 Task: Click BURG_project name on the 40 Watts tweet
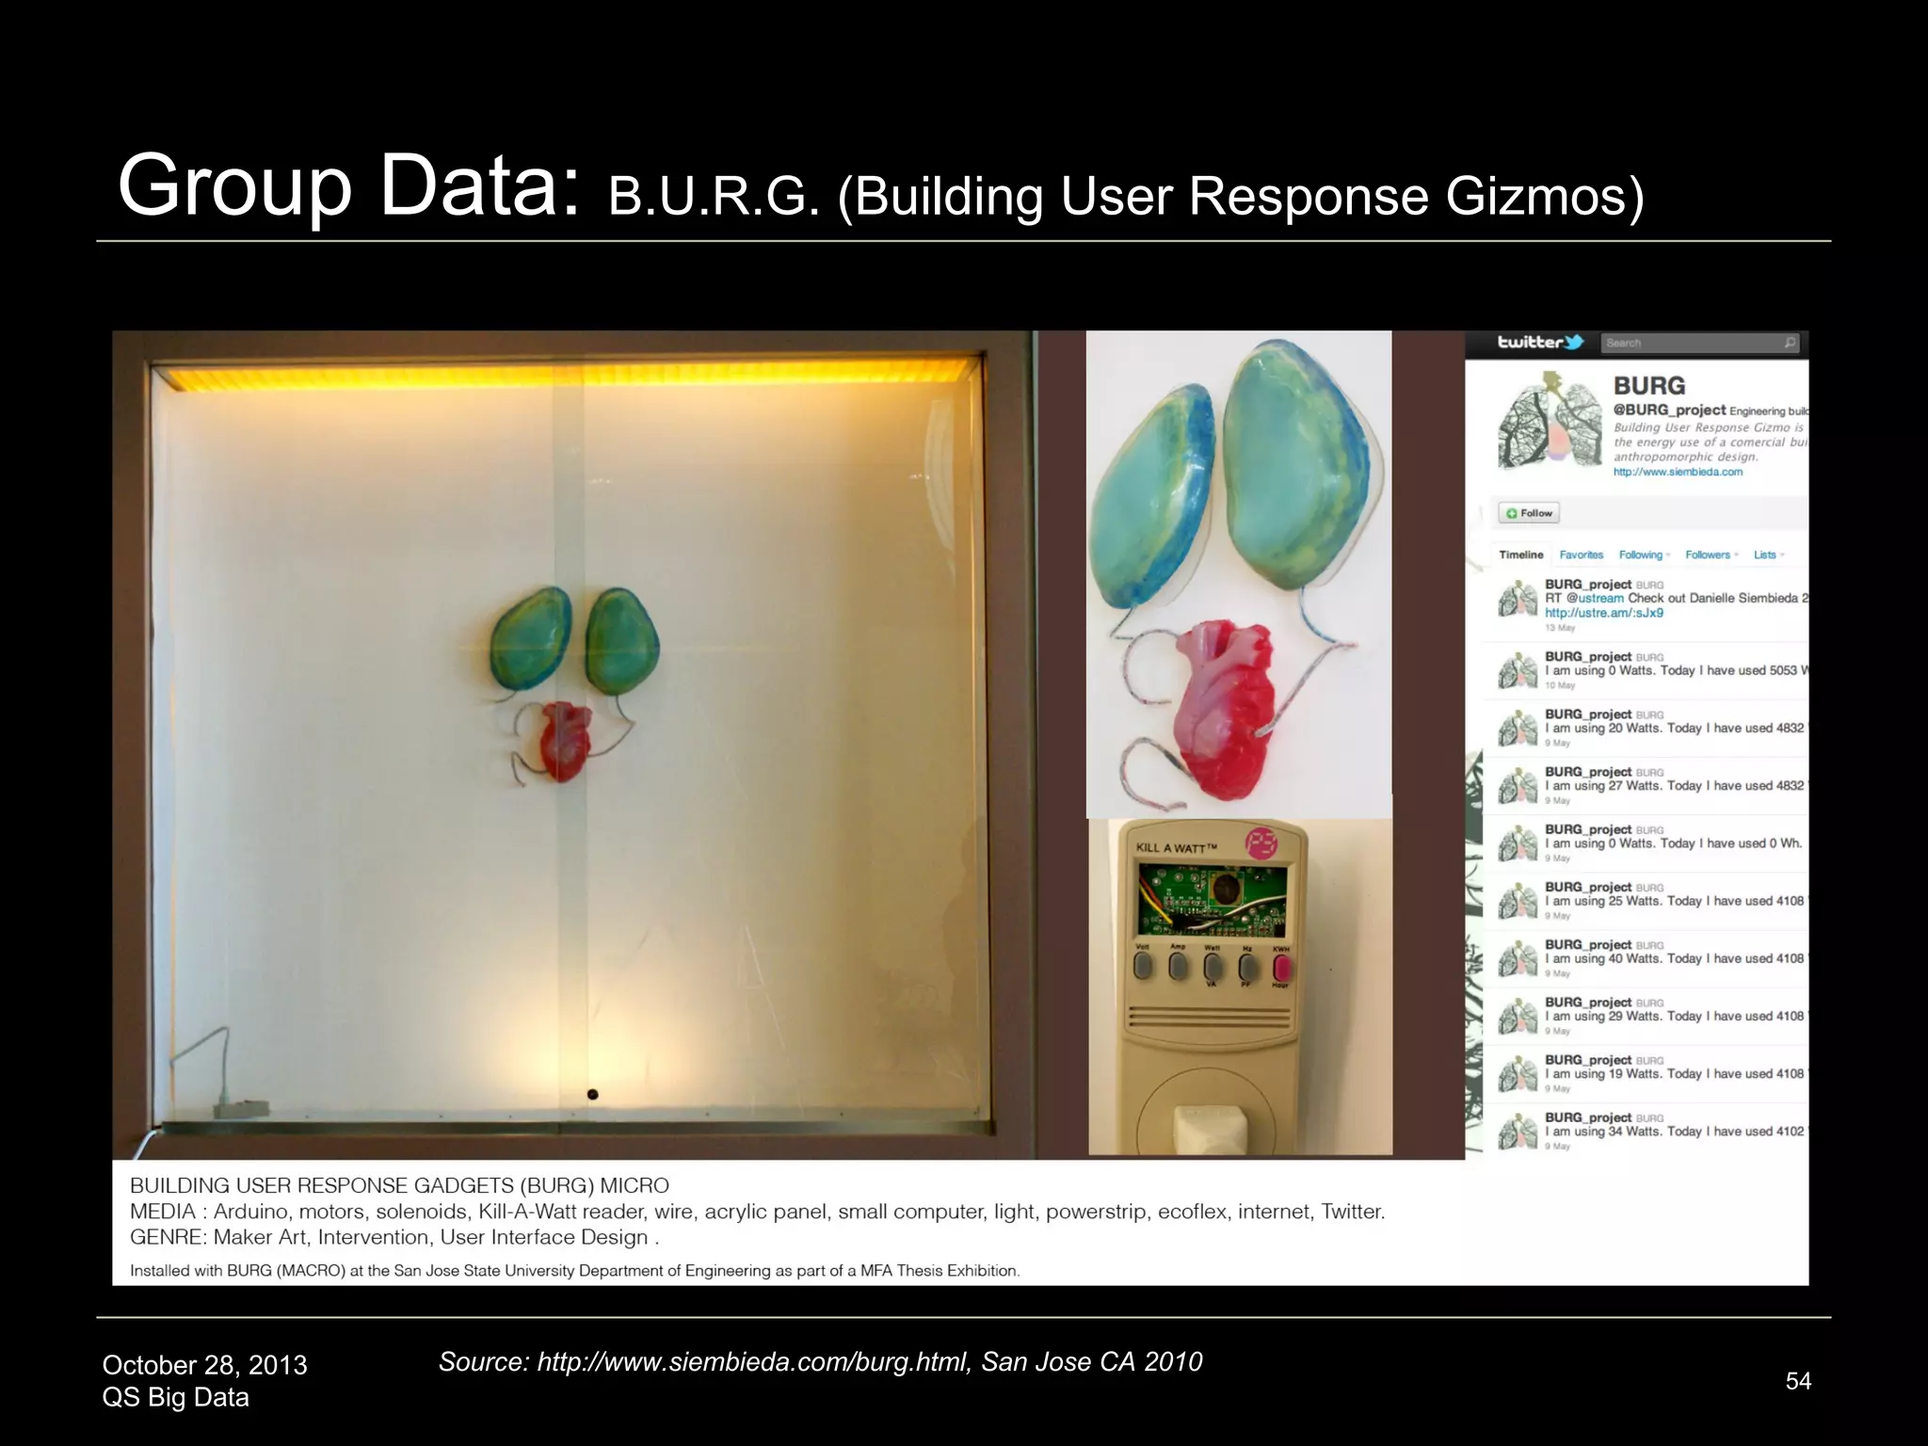(1588, 944)
